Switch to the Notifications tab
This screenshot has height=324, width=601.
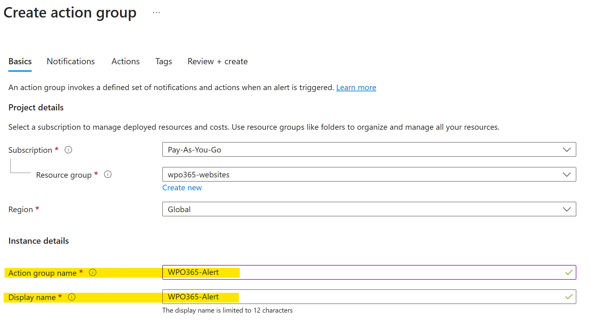71,61
